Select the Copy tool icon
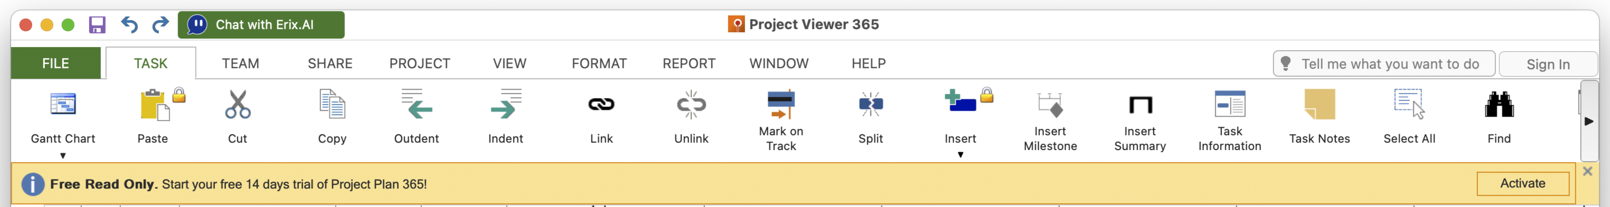This screenshot has width=1610, height=207. pos(332,105)
